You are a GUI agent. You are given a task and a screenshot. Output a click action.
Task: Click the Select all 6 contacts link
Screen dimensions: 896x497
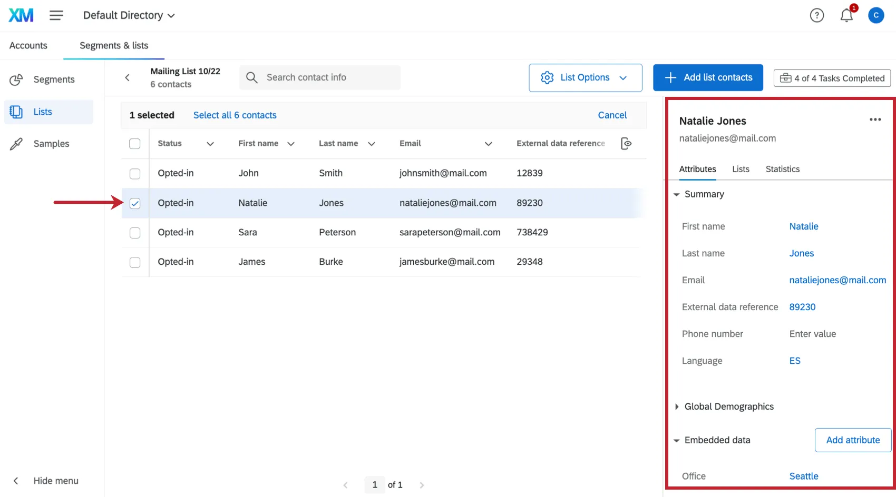coord(235,115)
